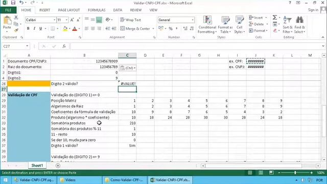This screenshot has width=327, height=184.
Task: Center text horizontally
Action: point(93,29)
